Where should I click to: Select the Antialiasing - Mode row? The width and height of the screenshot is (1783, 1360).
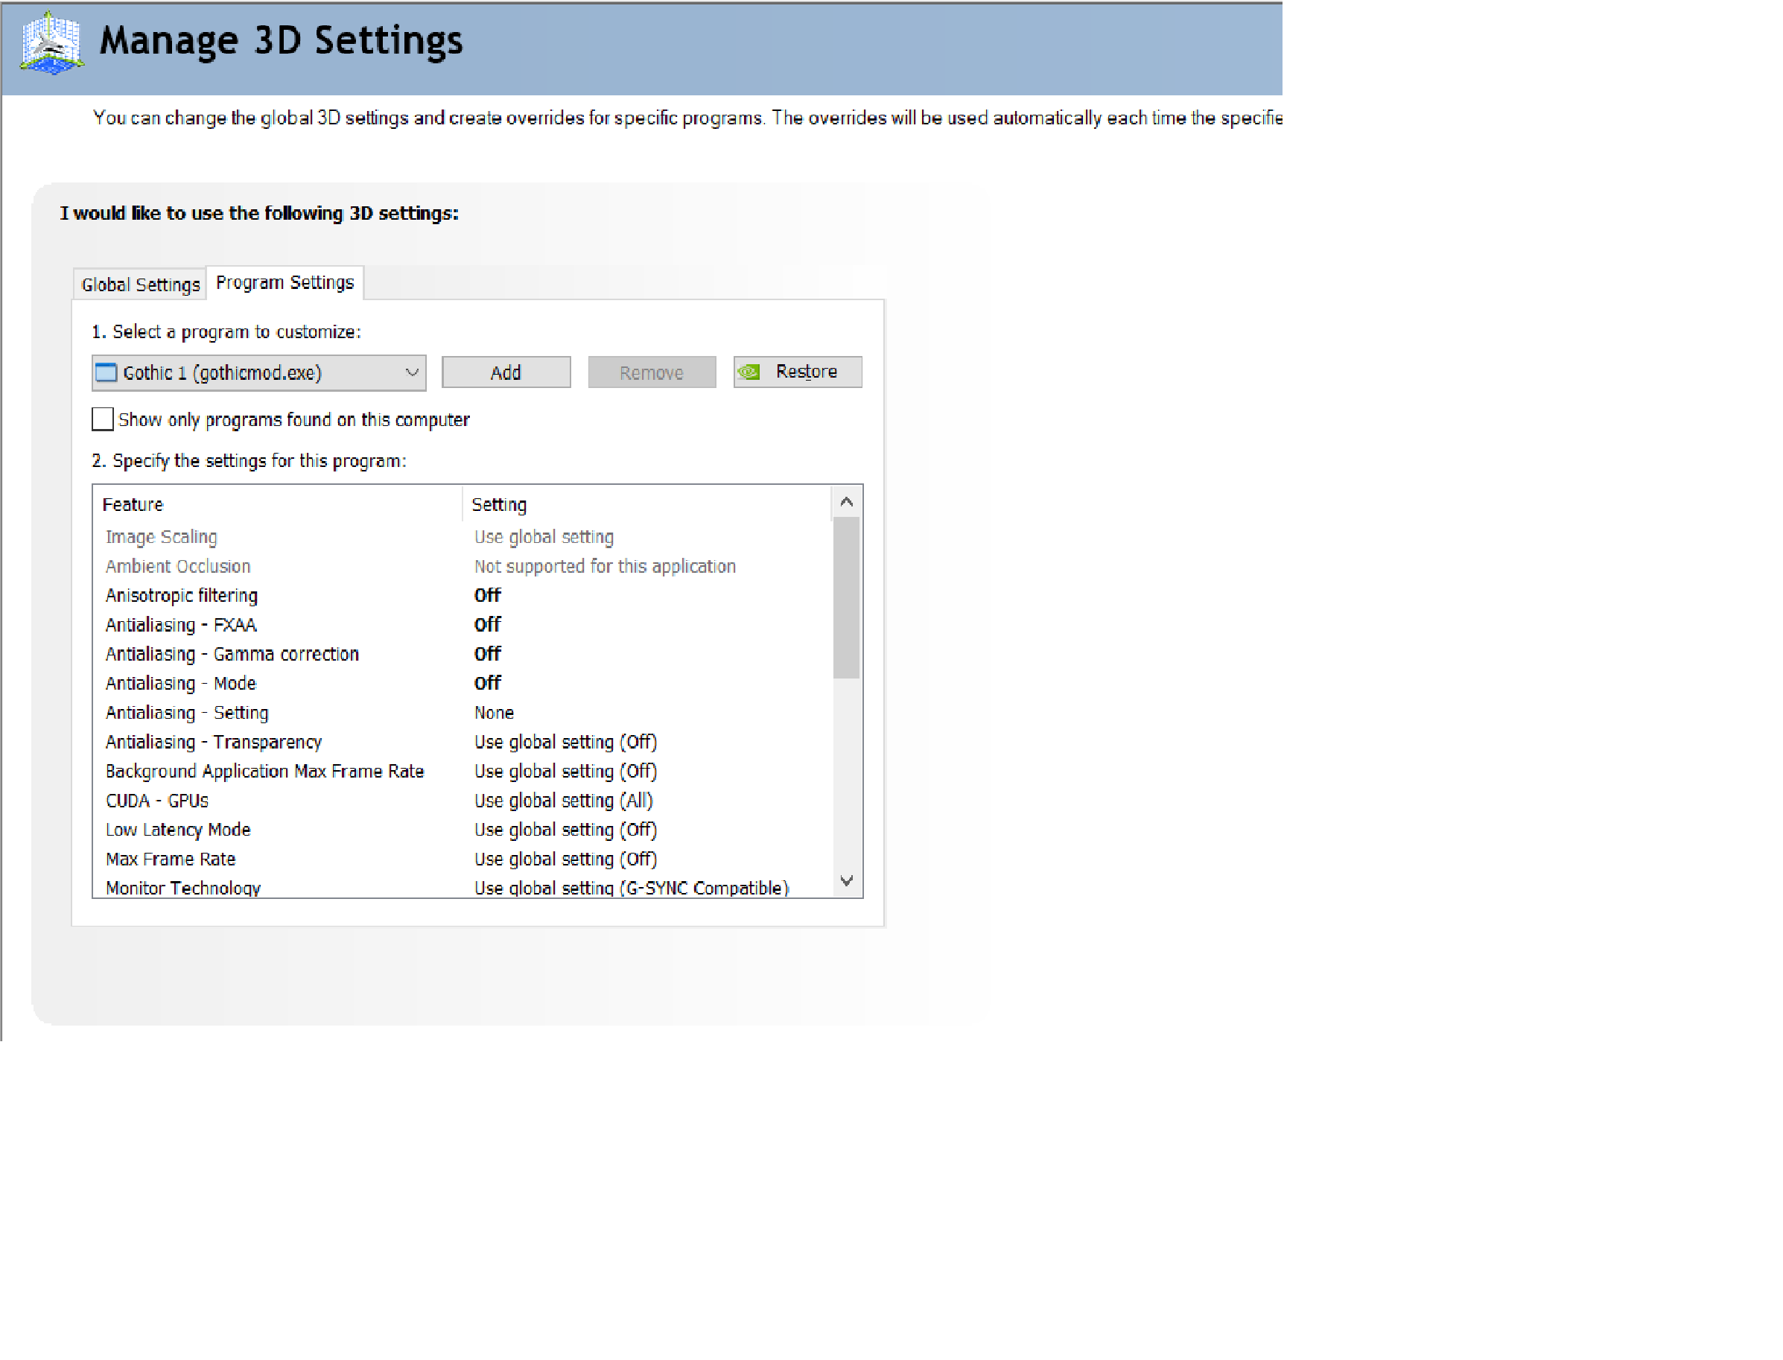click(180, 684)
